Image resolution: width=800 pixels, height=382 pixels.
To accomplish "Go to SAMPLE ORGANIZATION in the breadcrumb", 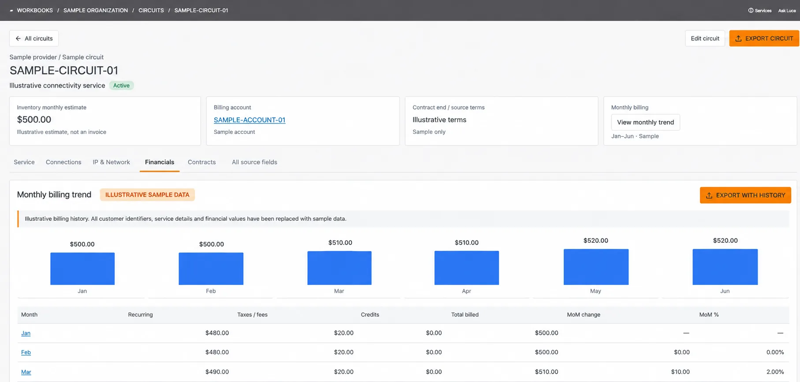I will pos(96,11).
